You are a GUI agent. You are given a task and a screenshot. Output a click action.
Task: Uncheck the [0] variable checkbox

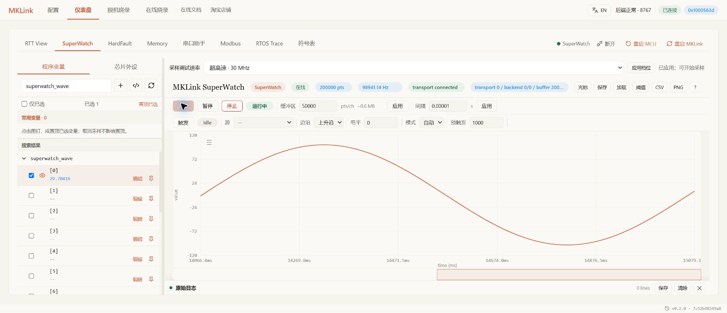31,175
